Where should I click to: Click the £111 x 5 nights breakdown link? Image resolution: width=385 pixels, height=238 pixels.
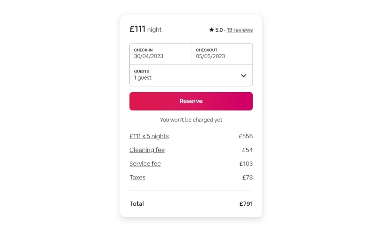pyautogui.click(x=149, y=136)
